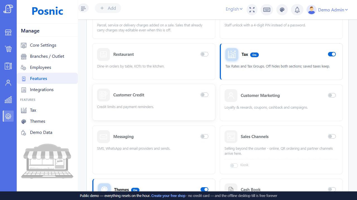Click the Posnic brand name
The width and height of the screenshot is (357, 200).
click(x=47, y=11)
